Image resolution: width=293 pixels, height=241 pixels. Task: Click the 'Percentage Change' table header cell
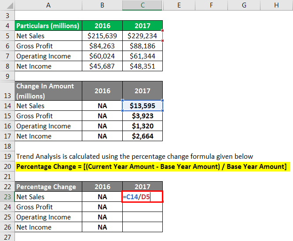48,186
